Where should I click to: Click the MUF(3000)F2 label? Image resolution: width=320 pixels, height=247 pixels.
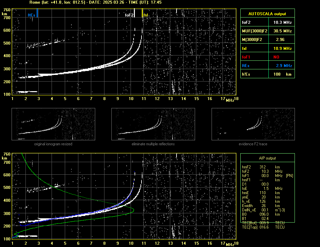click(x=255, y=31)
